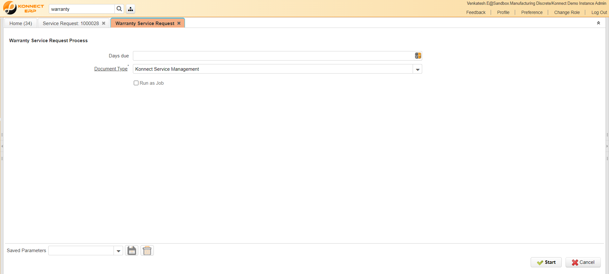Screen dimensions: 609x274
Task: Open the menu tree hierarchy icon
Action: [x=131, y=9]
